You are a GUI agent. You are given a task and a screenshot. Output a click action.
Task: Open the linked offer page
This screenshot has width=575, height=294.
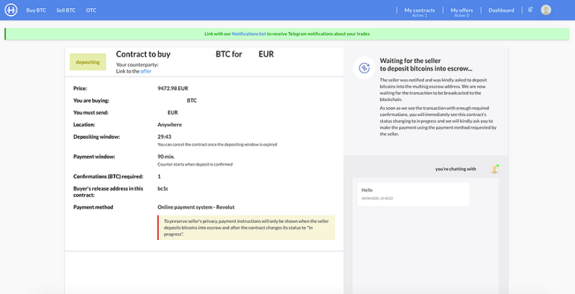coord(146,71)
